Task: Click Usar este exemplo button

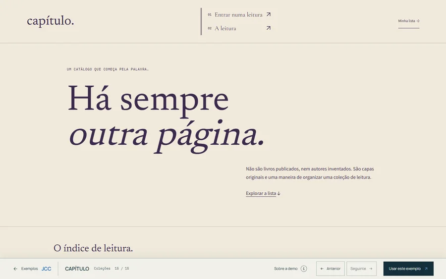Action: tap(408, 269)
